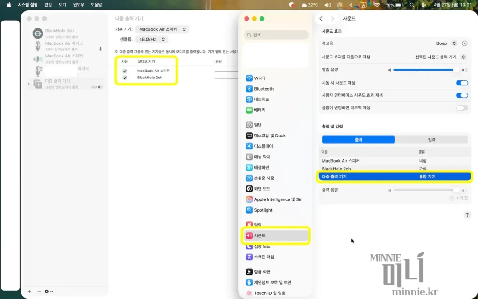Select 다중 출력 기기 output row
This screenshot has height=299, width=478.
click(x=395, y=177)
